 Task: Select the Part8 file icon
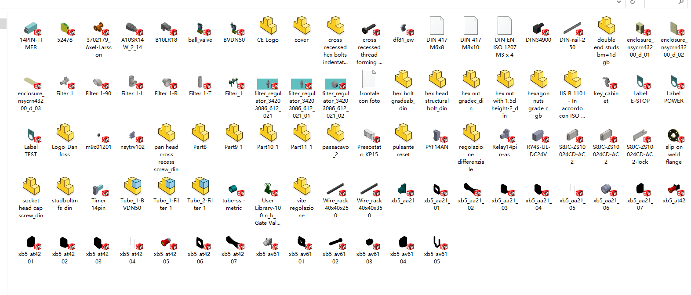[x=200, y=133]
